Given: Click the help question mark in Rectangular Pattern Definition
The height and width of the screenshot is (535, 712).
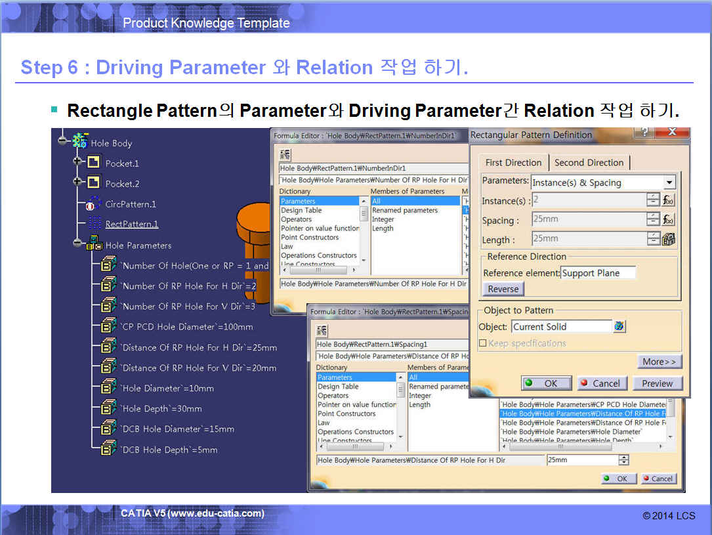Looking at the screenshot, I should point(644,132).
